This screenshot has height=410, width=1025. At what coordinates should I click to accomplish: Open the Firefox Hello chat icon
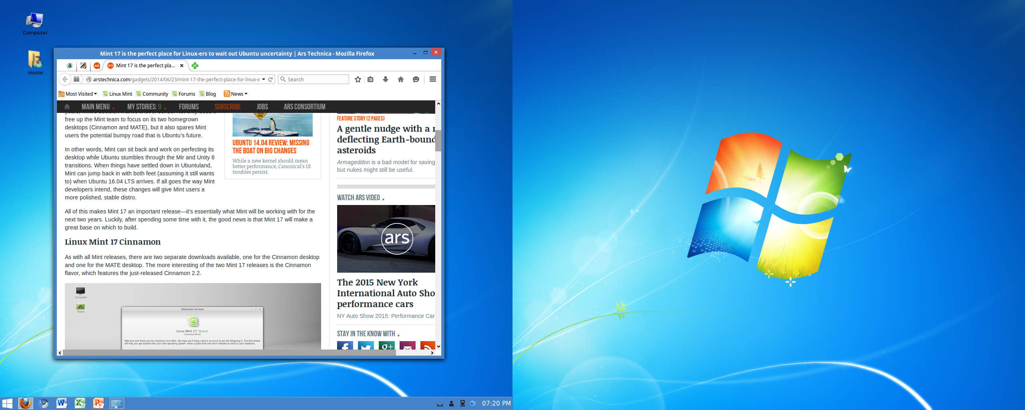[416, 79]
